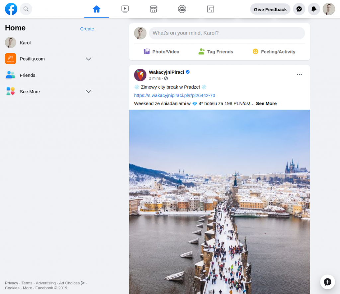The width and height of the screenshot is (340, 294).
Task: Open post options via the three-dot menu
Action: coord(299,74)
